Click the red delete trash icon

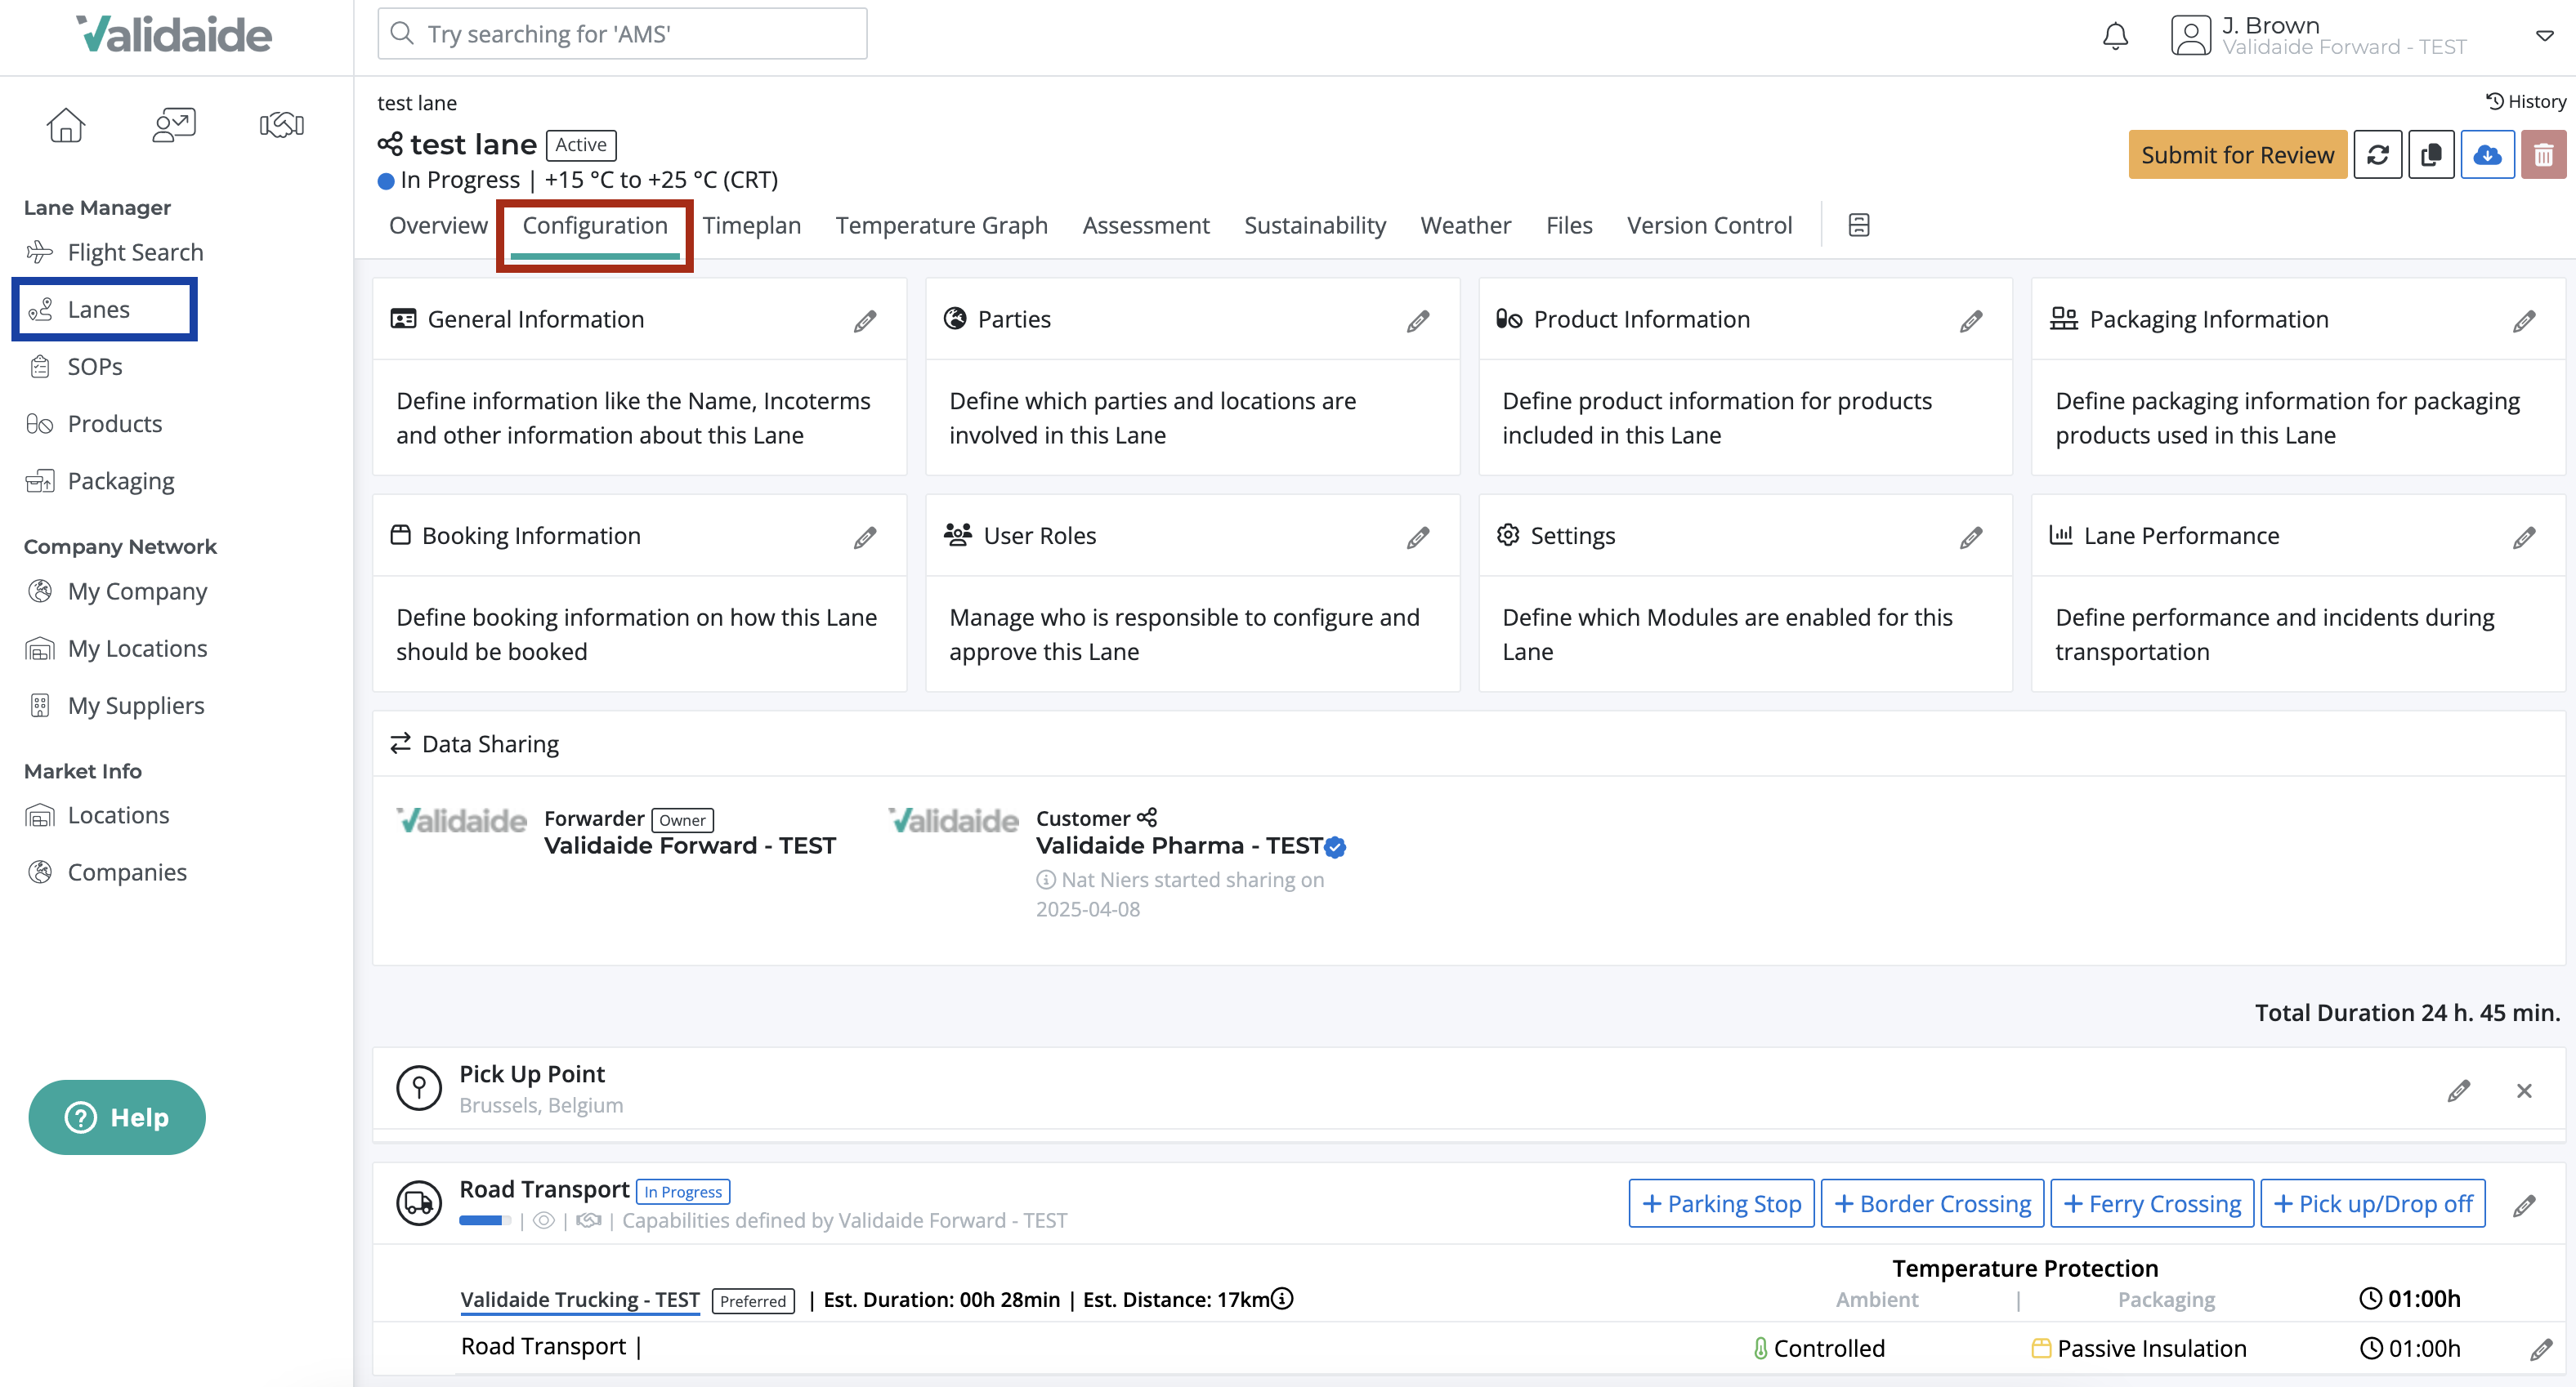click(2543, 155)
